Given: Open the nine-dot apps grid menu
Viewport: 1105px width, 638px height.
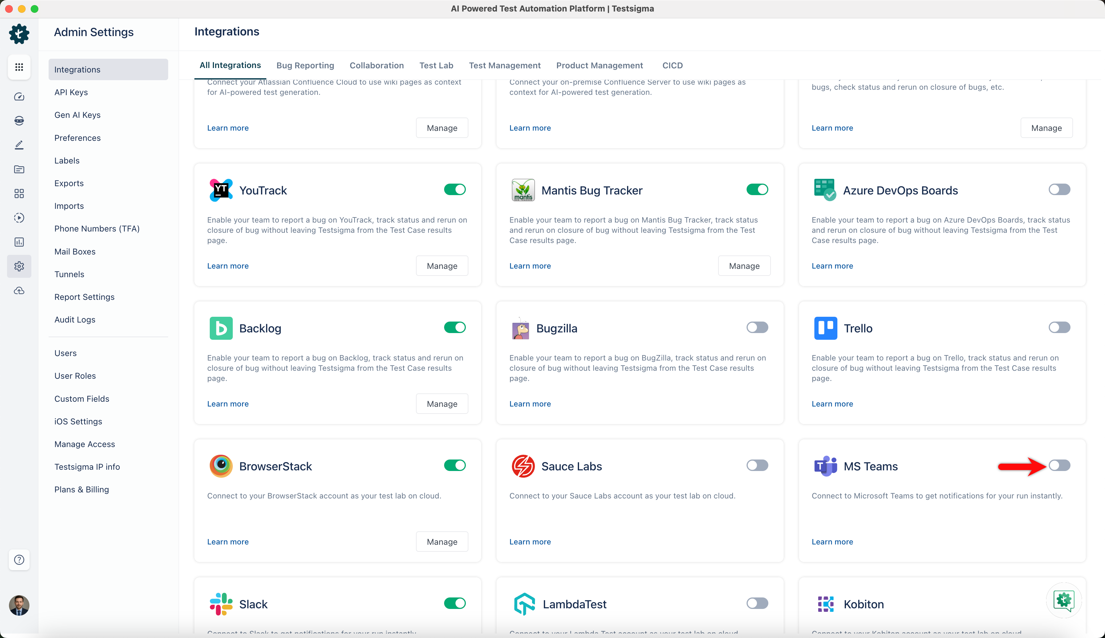Looking at the screenshot, I should click(x=19, y=67).
